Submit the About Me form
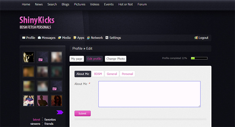 coord(83,114)
